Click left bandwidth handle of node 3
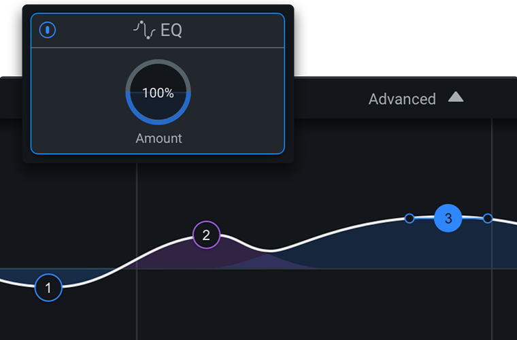 pos(410,218)
